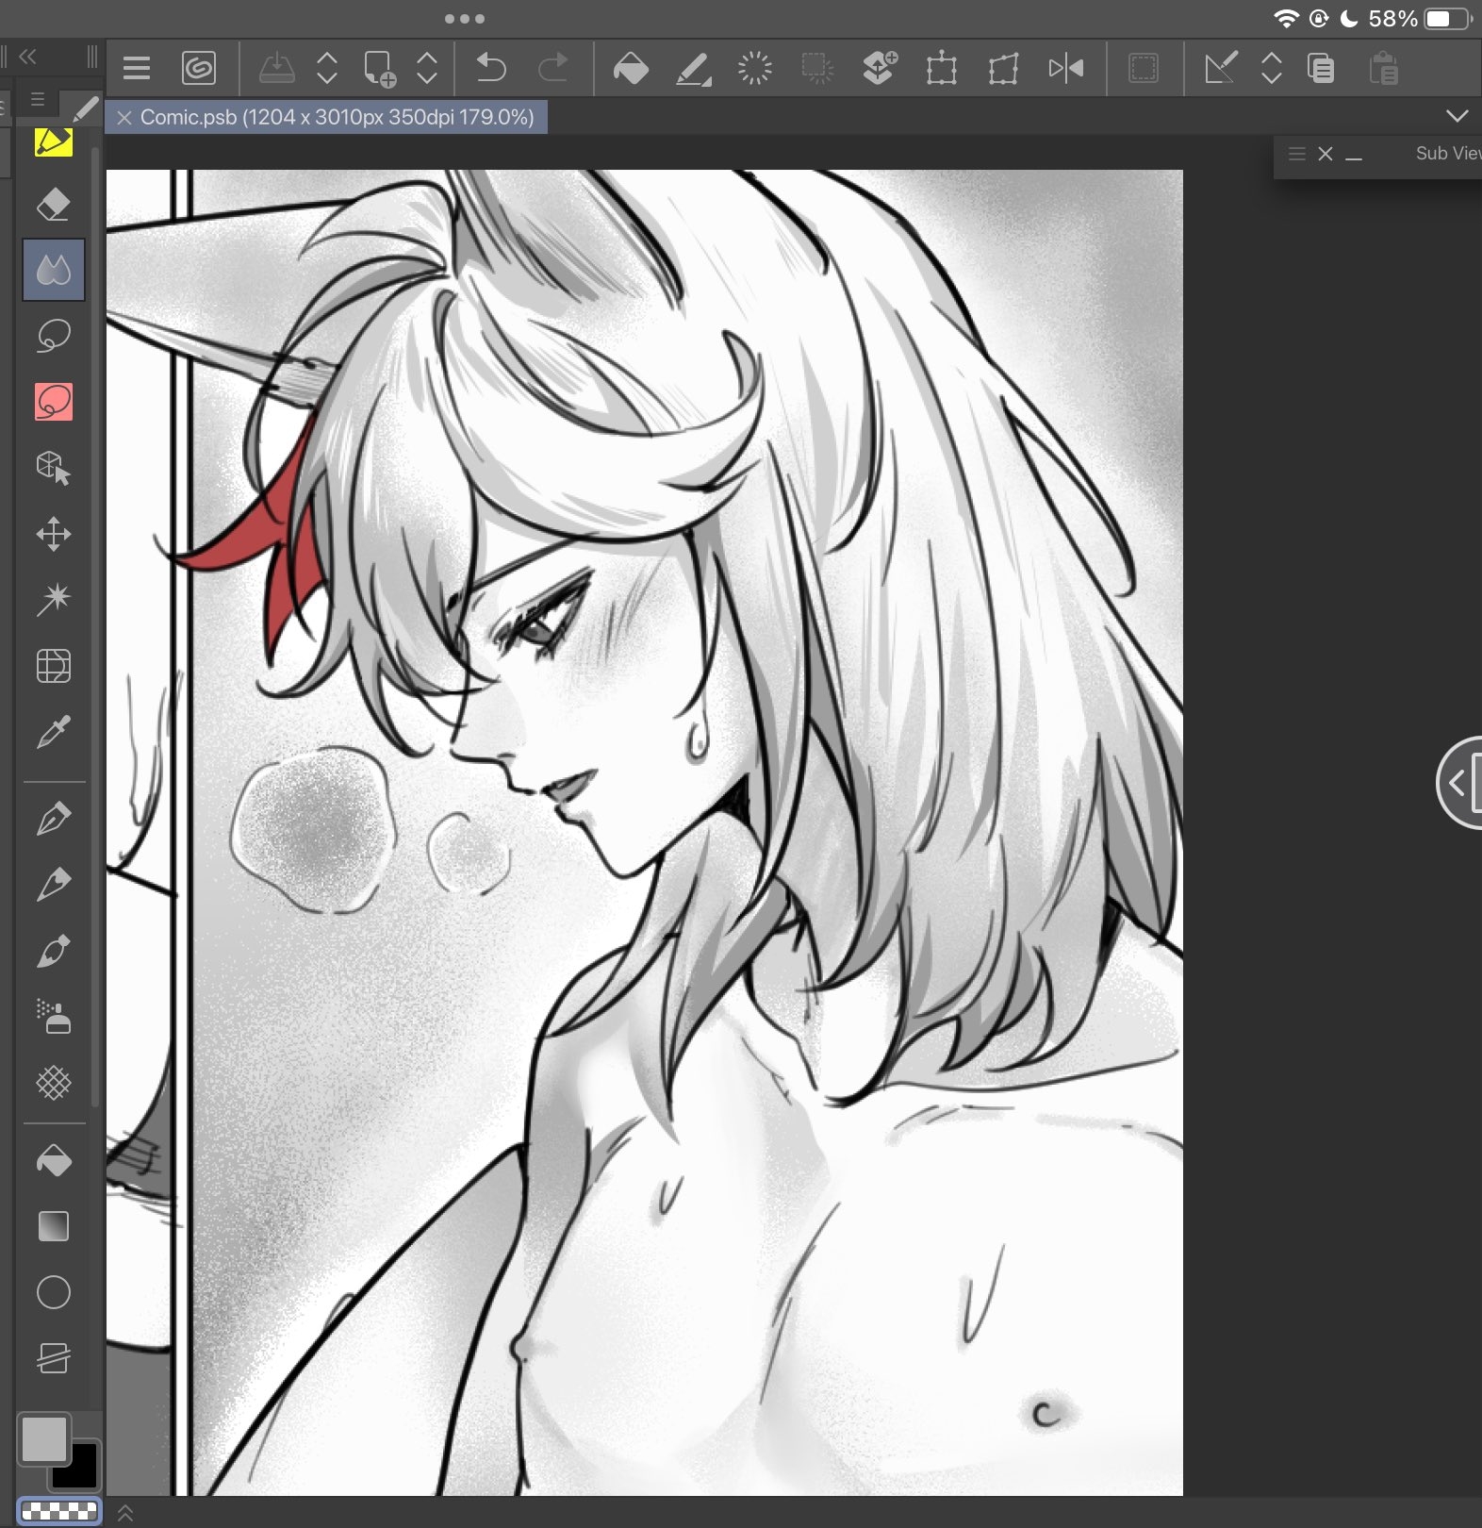Select the transparent checkered color
Screen dimensions: 1482x1528
point(59,1511)
